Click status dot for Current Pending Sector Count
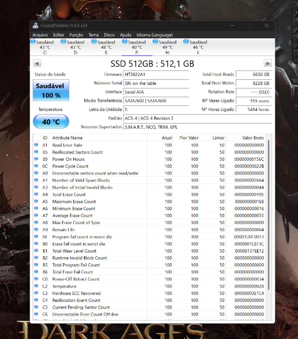Viewport: 298px width, 339px height. pyautogui.click(x=36, y=307)
